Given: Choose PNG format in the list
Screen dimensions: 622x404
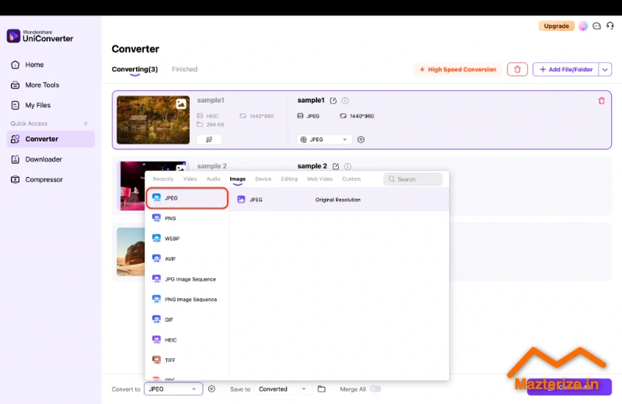Looking at the screenshot, I should (187, 218).
